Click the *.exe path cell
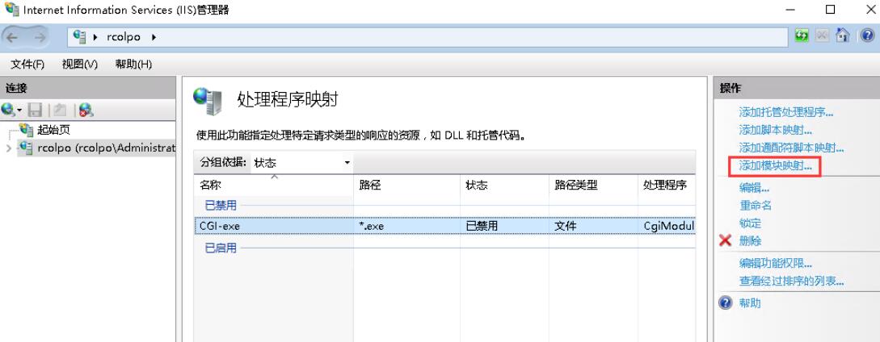880x342 pixels. (372, 226)
